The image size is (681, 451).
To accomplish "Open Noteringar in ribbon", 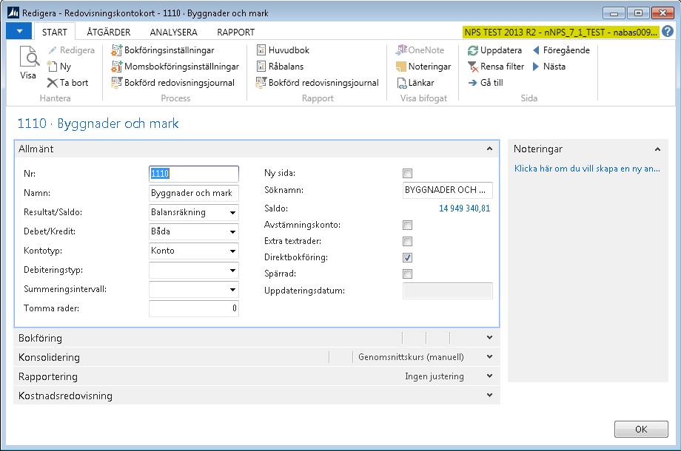I will pos(423,67).
